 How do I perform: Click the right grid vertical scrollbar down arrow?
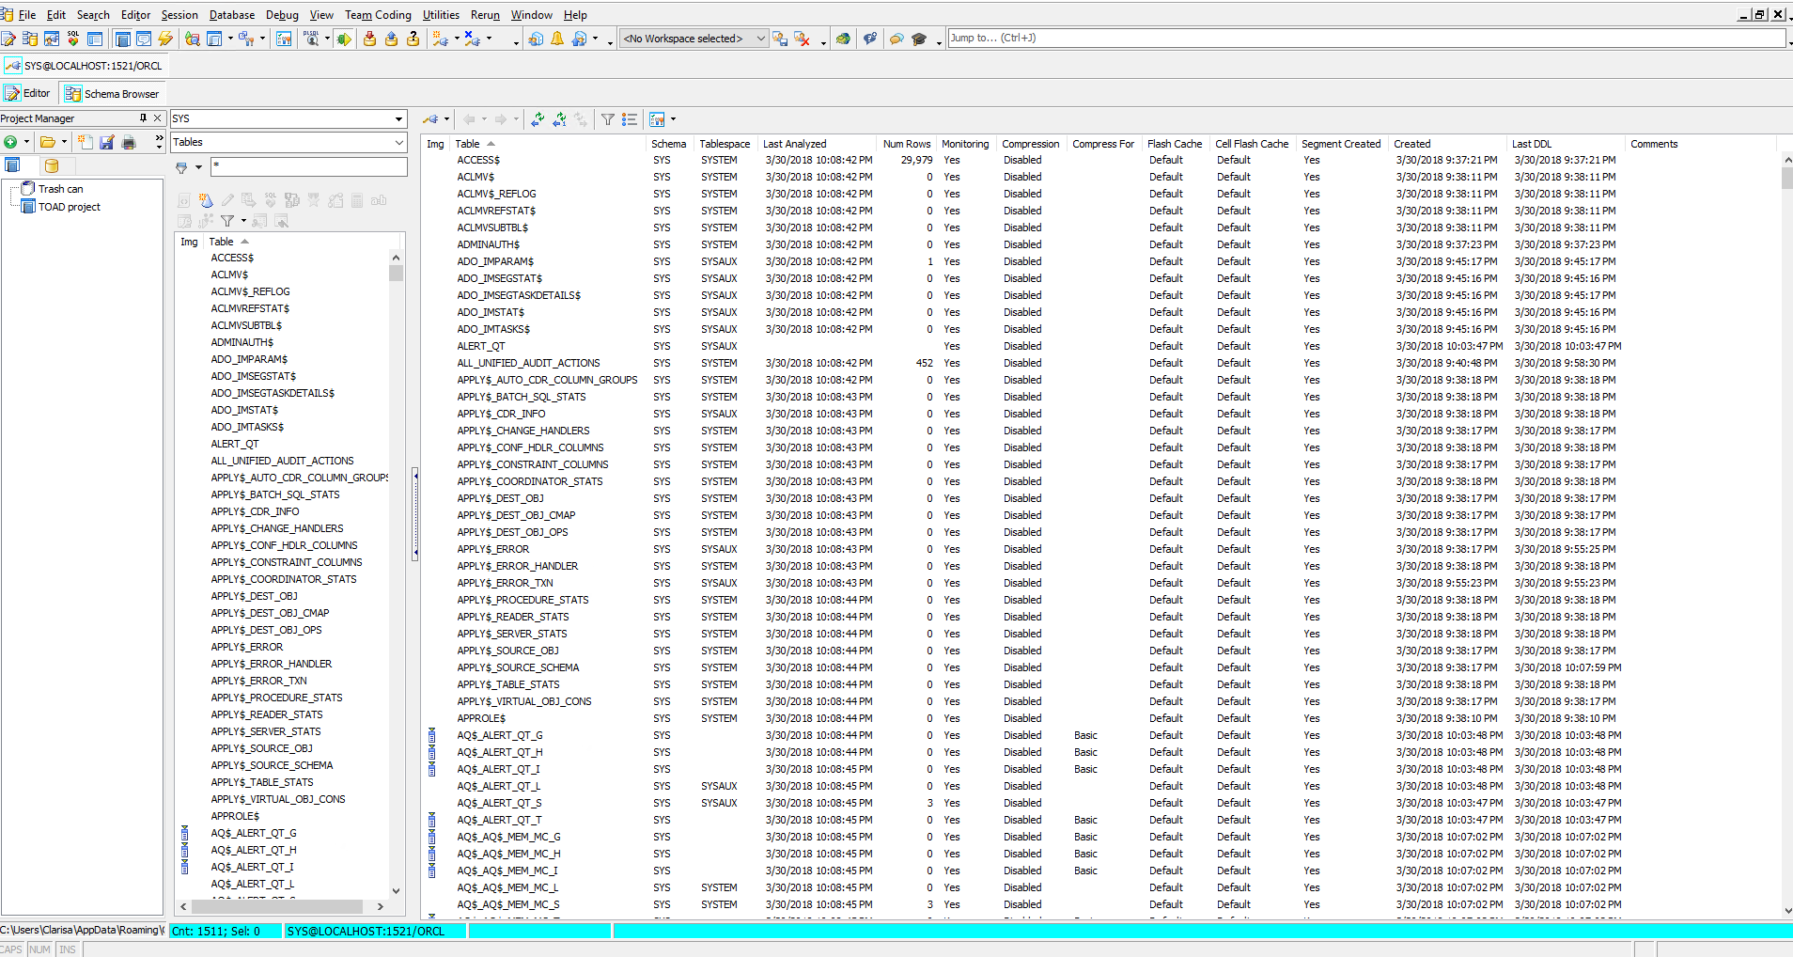pyautogui.click(x=1786, y=910)
